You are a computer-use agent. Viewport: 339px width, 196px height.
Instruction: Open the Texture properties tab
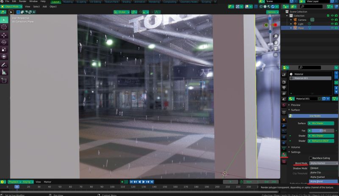click(284, 161)
